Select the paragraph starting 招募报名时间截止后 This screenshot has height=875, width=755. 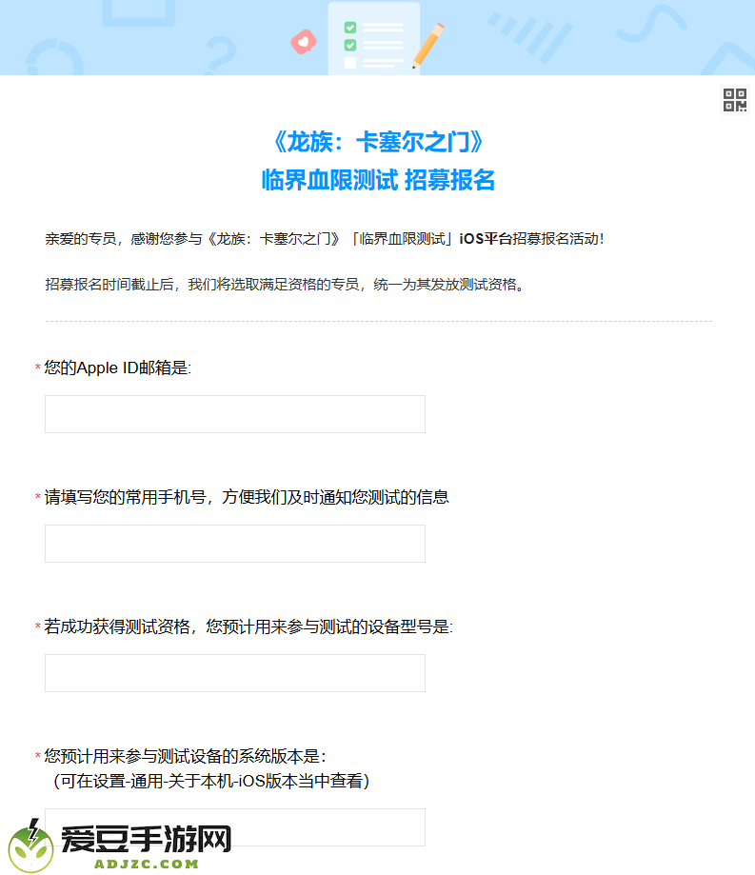[285, 285]
